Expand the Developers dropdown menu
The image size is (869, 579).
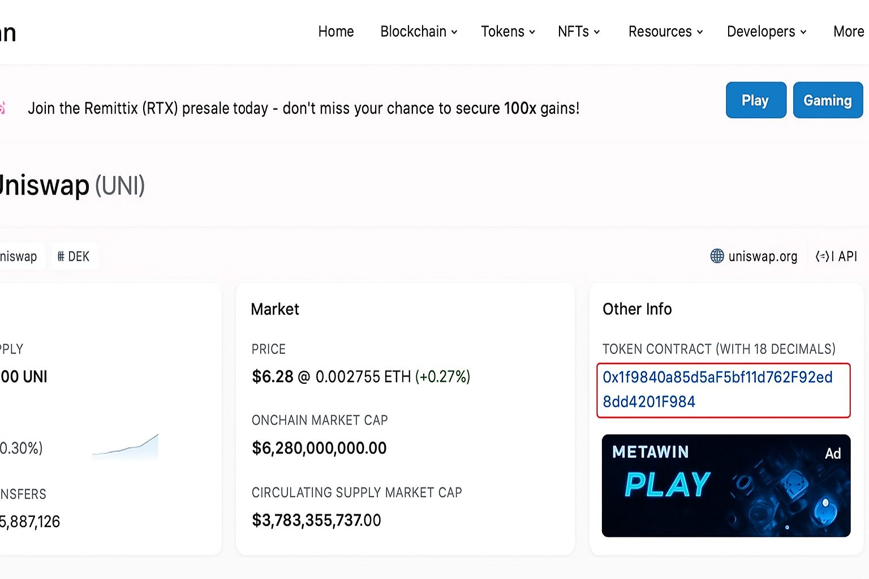[767, 32]
